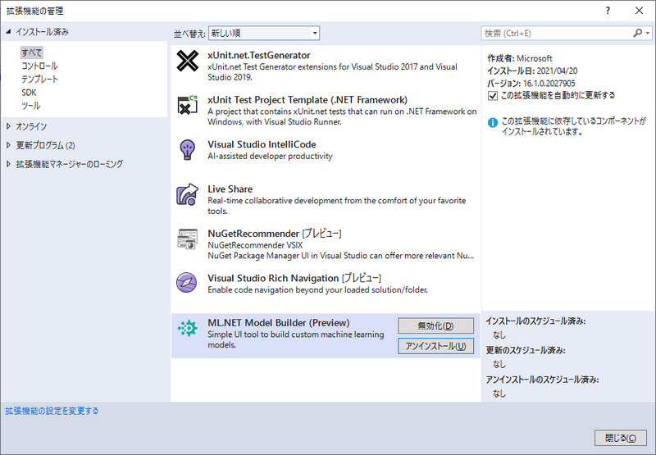Open the sort order dropdown

pyautogui.click(x=264, y=33)
